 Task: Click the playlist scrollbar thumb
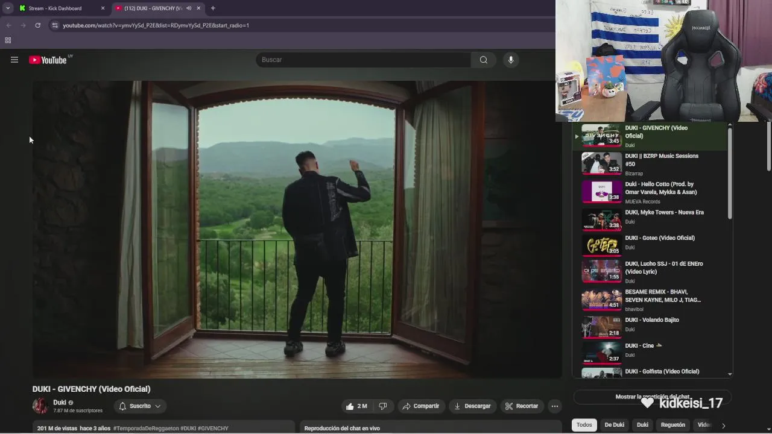(730, 174)
